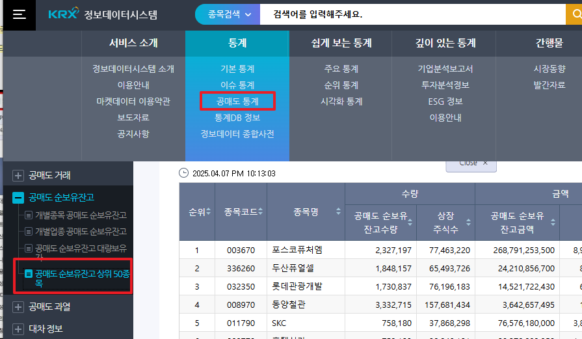Select 공매도 순보유잔고 상위 50종목 item
This screenshot has height=339, width=582.
point(82,278)
